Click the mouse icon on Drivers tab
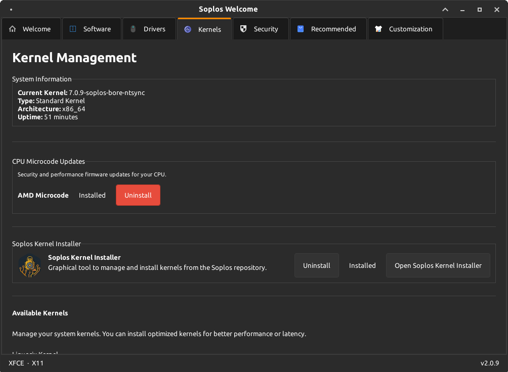Image resolution: width=508 pixels, height=372 pixels. (x=133, y=29)
